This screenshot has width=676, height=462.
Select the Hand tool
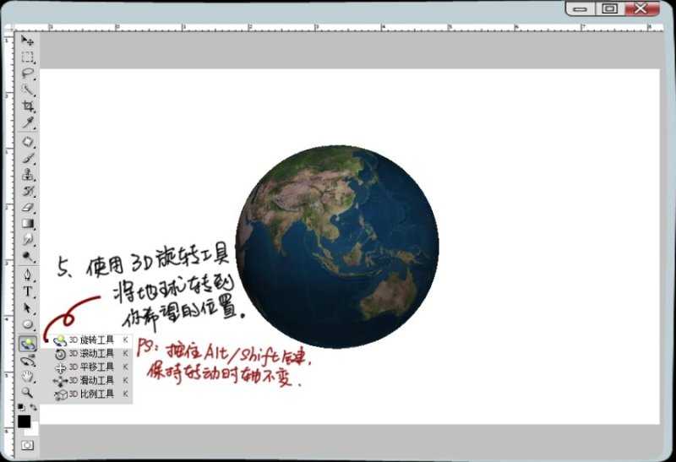[28, 376]
